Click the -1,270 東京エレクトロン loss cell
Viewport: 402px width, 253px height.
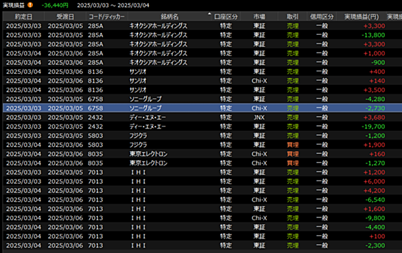click(375, 163)
